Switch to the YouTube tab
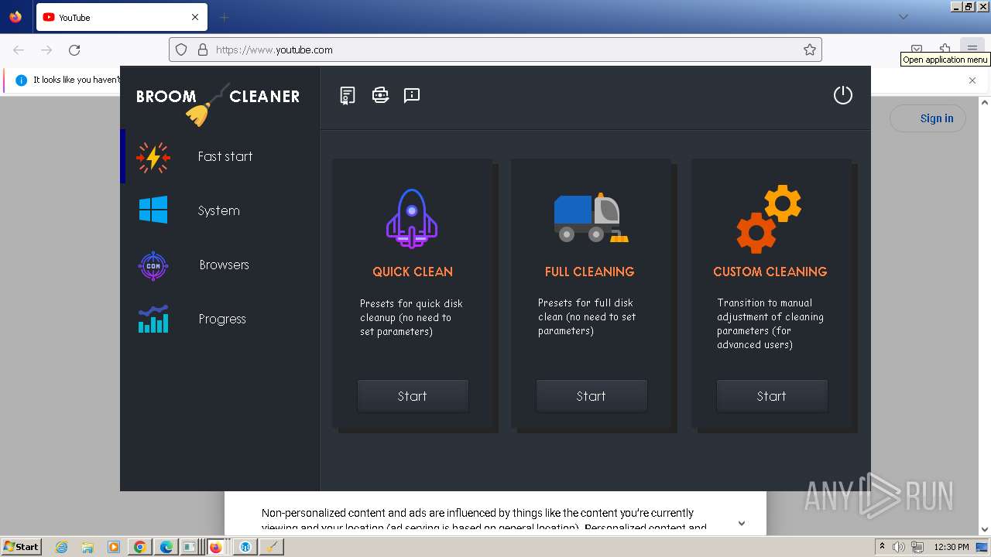991x557 pixels. (x=122, y=17)
